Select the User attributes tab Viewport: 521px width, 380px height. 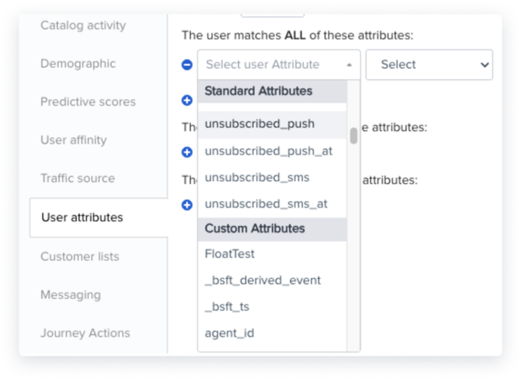(x=98, y=217)
